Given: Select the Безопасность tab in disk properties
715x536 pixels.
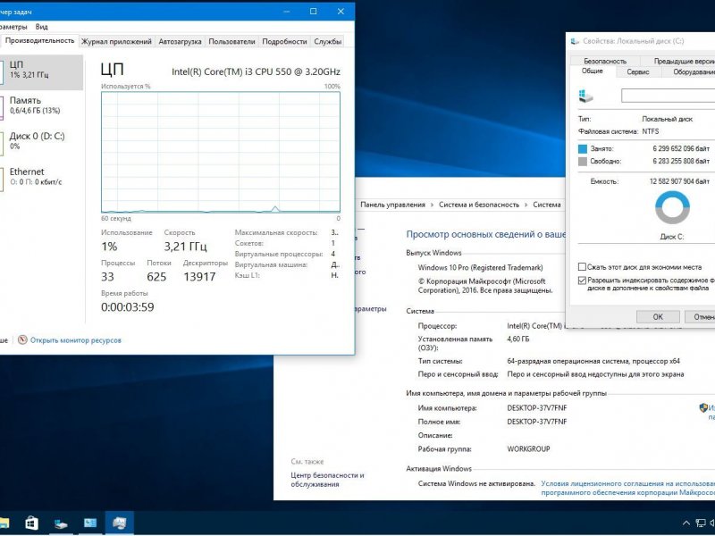Looking at the screenshot, I should (x=605, y=61).
